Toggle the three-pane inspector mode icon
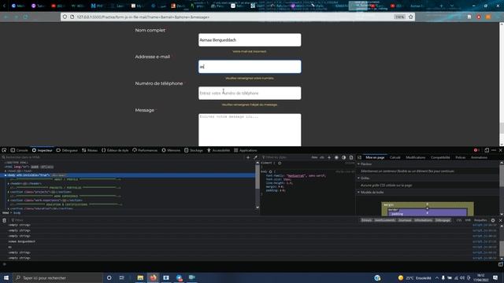This screenshot has height=283, width=504. pyautogui.click(x=359, y=157)
